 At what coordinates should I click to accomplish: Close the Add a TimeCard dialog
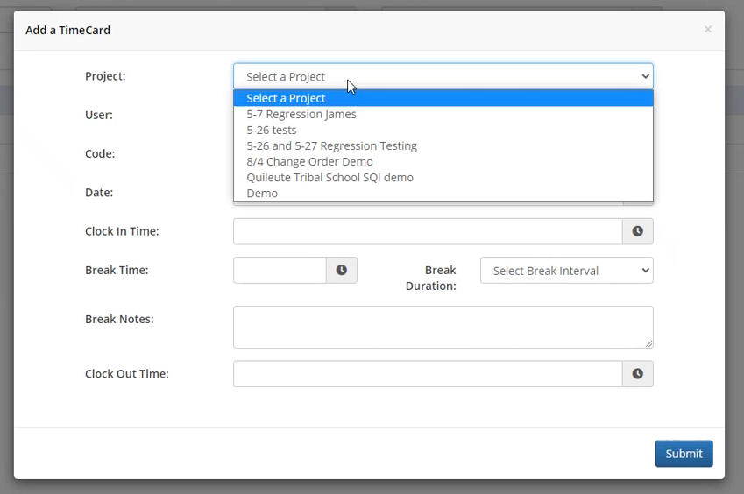point(708,30)
